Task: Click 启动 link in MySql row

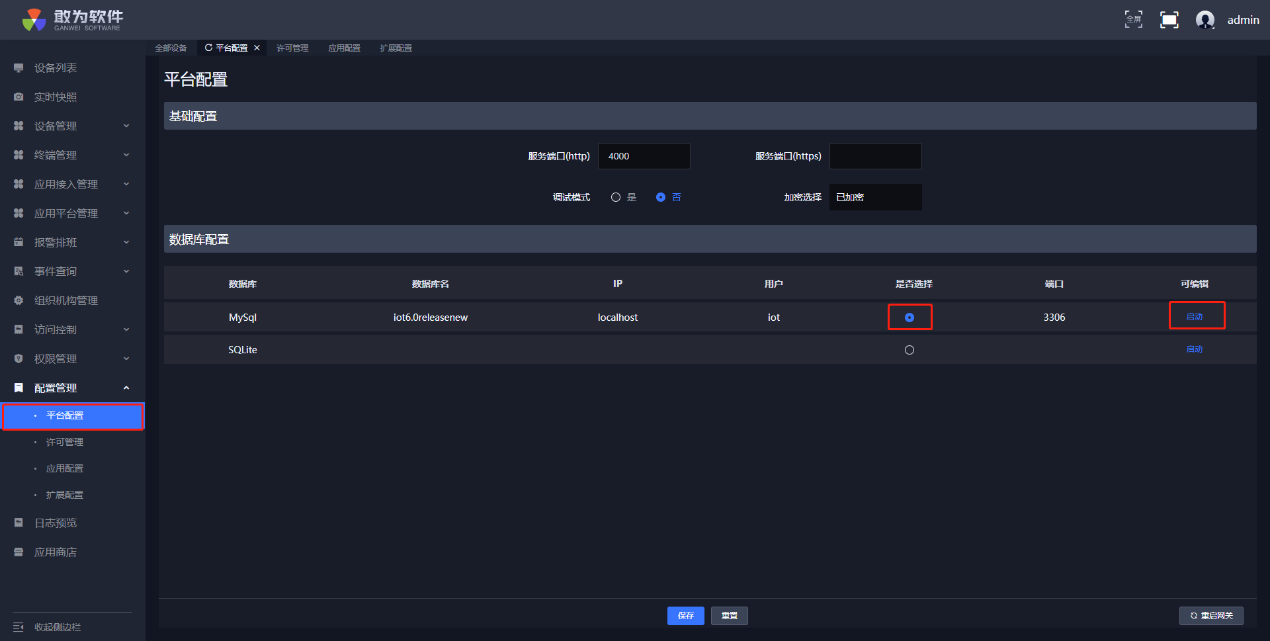Action: (x=1195, y=317)
